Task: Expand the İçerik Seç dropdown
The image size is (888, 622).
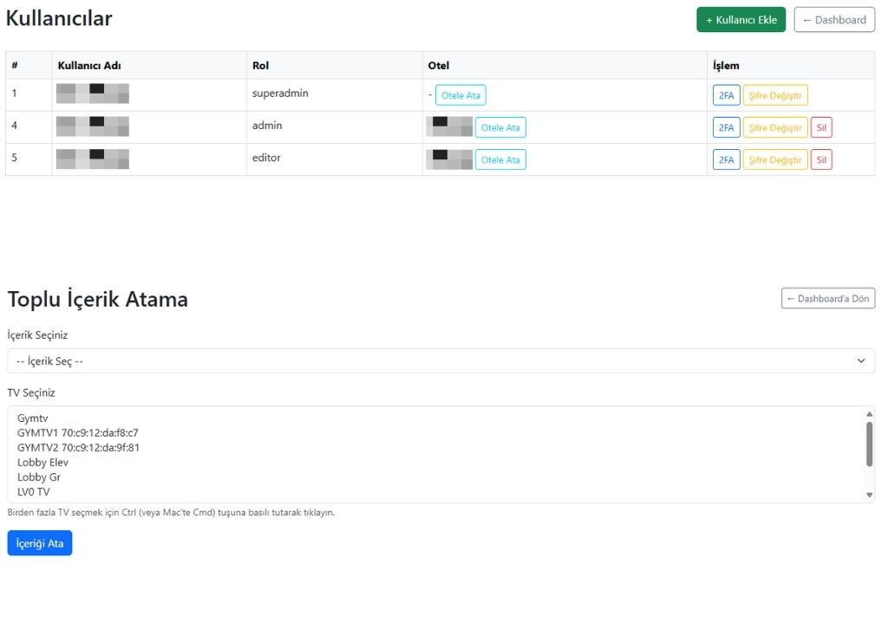Action: (441, 361)
